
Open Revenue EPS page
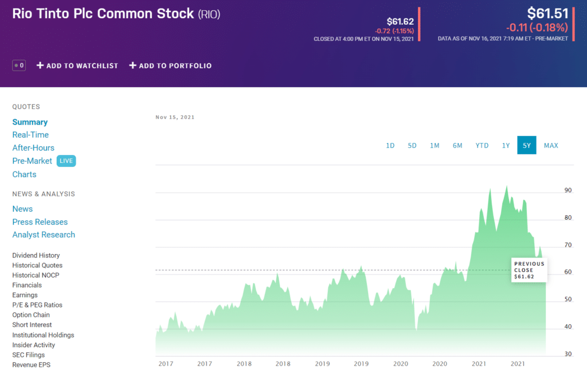point(32,364)
